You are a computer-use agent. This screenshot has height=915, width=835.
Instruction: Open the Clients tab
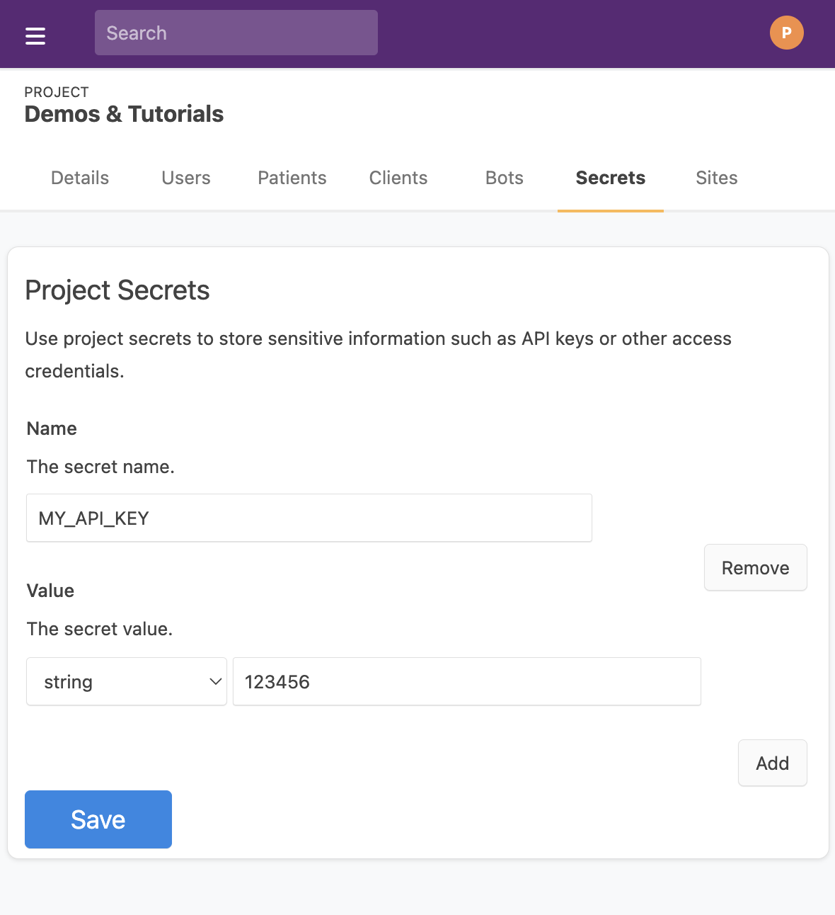398,178
